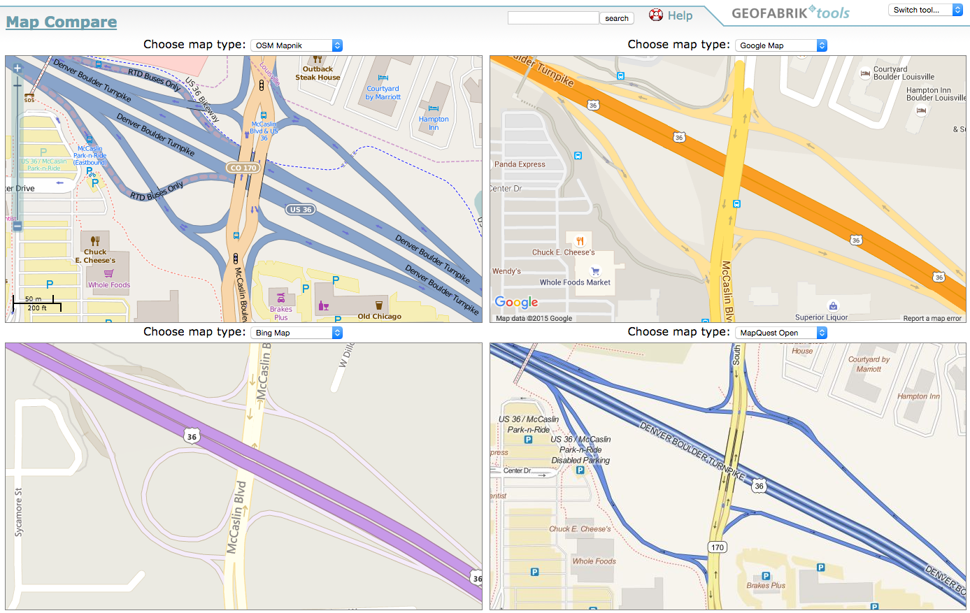Click the transit stop icon near Panda Express
The width and height of the screenshot is (970, 613).
578,156
